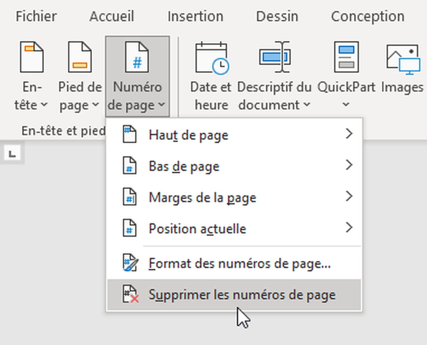Click the Marges de la page icon
This screenshot has width=427, height=345.
[x=130, y=196]
